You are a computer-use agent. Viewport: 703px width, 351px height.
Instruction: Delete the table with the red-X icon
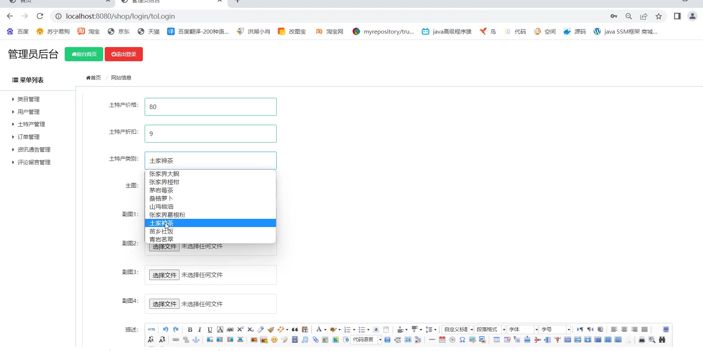pos(507,340)
